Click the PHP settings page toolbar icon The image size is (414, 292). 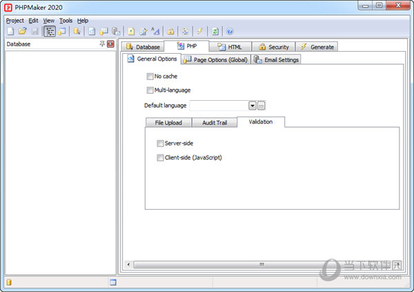pos(92,32)
